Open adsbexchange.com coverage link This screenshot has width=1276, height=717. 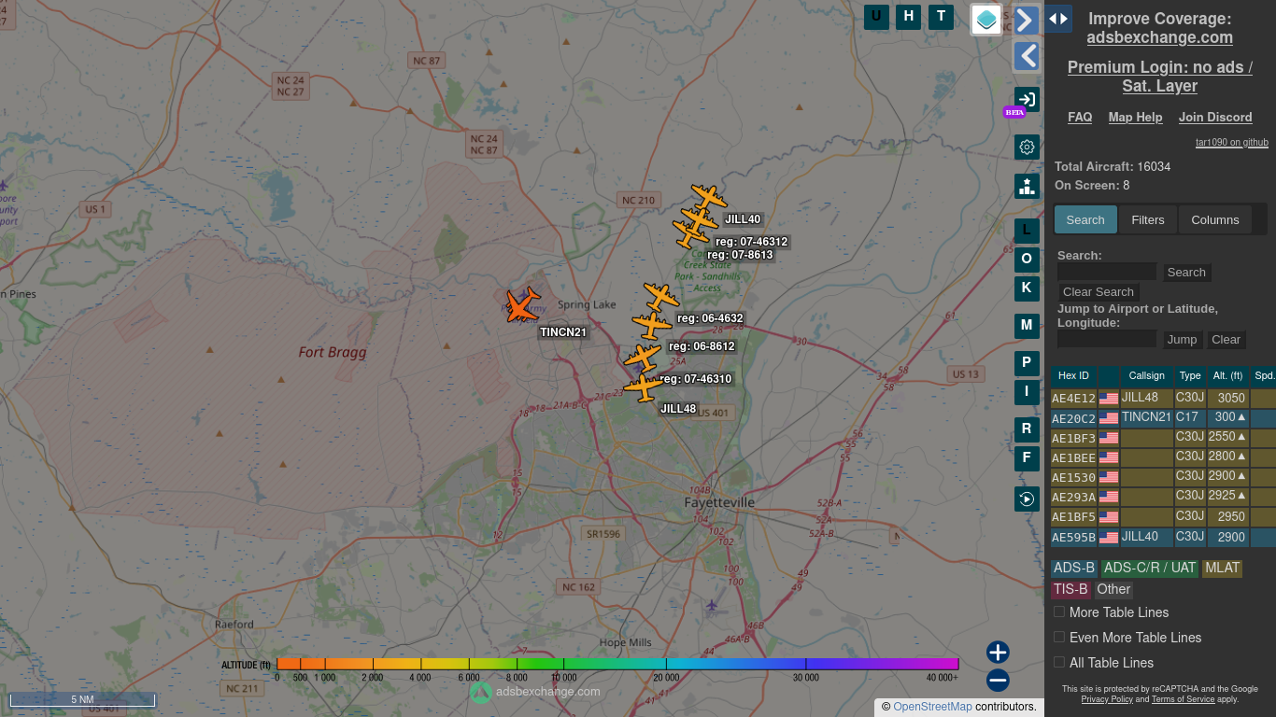tap(1159, 37)
